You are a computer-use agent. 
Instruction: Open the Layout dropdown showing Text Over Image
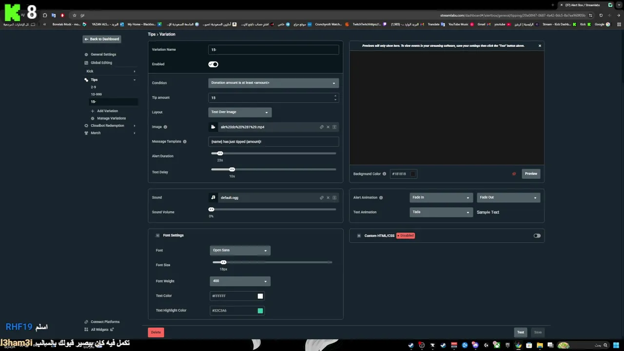tap(240, 112)
